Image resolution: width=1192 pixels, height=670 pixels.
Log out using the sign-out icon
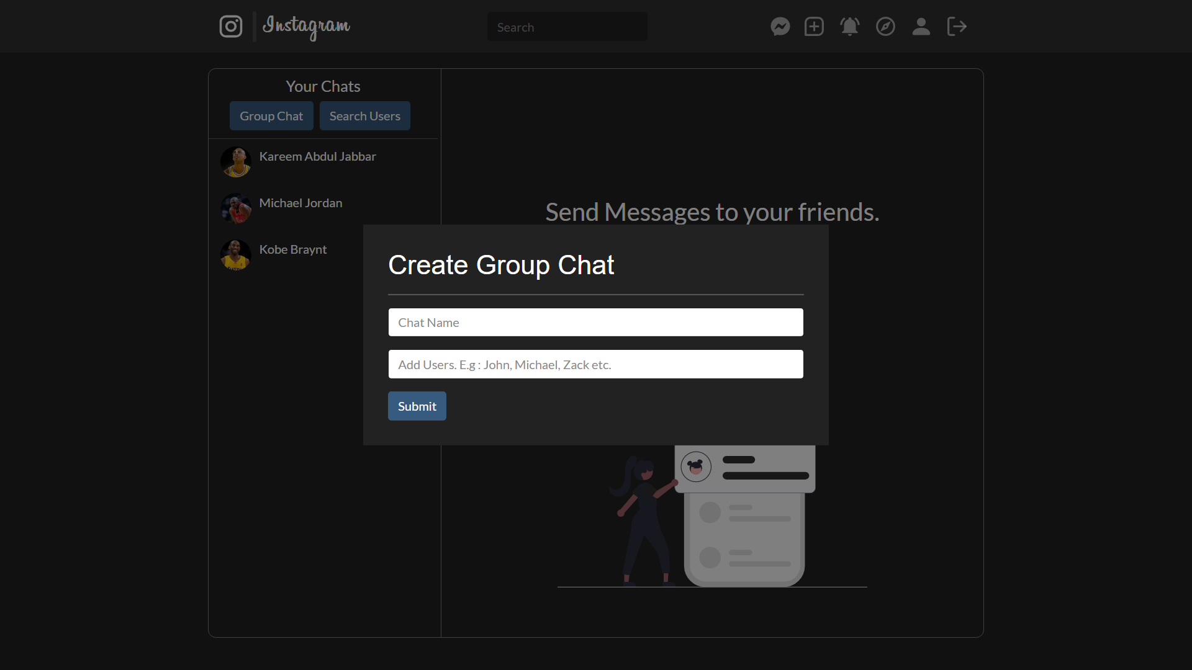coord(957,26)
